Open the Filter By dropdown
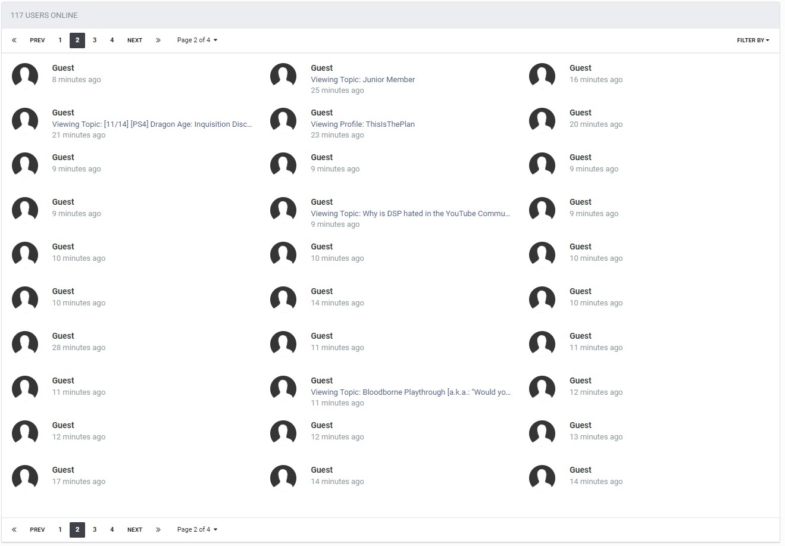This screenshot has height=546, width=785. click(x=753, y=40)
